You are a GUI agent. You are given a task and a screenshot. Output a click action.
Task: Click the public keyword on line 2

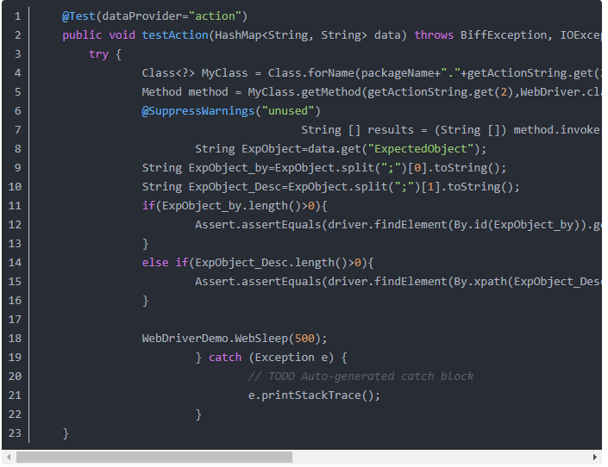(82, 35)
